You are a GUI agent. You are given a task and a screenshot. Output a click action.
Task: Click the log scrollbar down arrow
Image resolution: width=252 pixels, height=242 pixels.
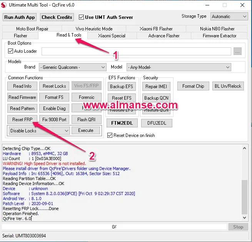244,218
